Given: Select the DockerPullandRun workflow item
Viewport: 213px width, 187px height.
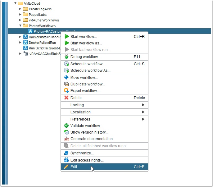Looking at the screenshot, I should click(42, 43).
